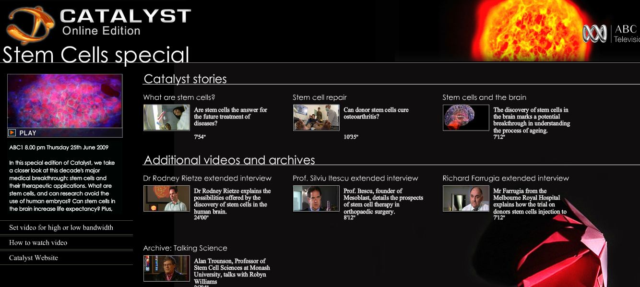Click Dr Rodney Rietze interview thumbnail

[x=166, y=199]
